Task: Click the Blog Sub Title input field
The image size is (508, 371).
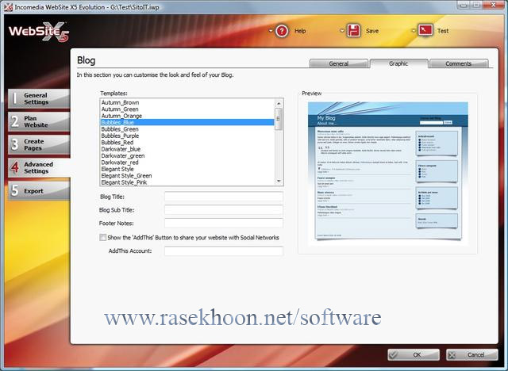Action: pos(224,210)
